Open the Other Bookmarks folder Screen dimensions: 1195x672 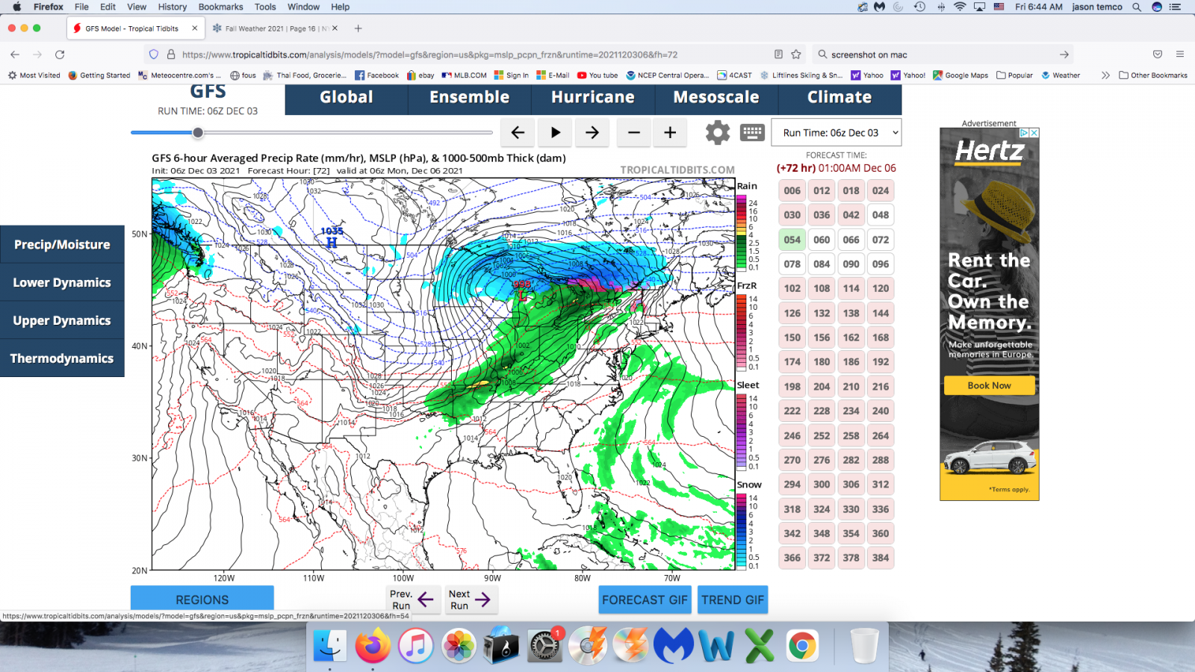point(1153,75)
